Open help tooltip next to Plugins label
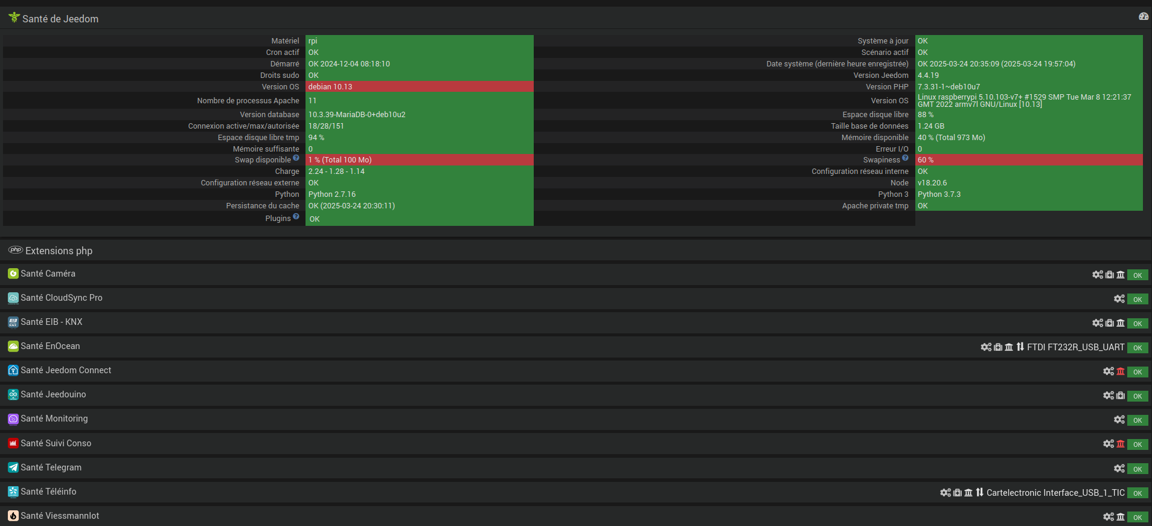This screenshot has width=1152, height=526. 296,217
